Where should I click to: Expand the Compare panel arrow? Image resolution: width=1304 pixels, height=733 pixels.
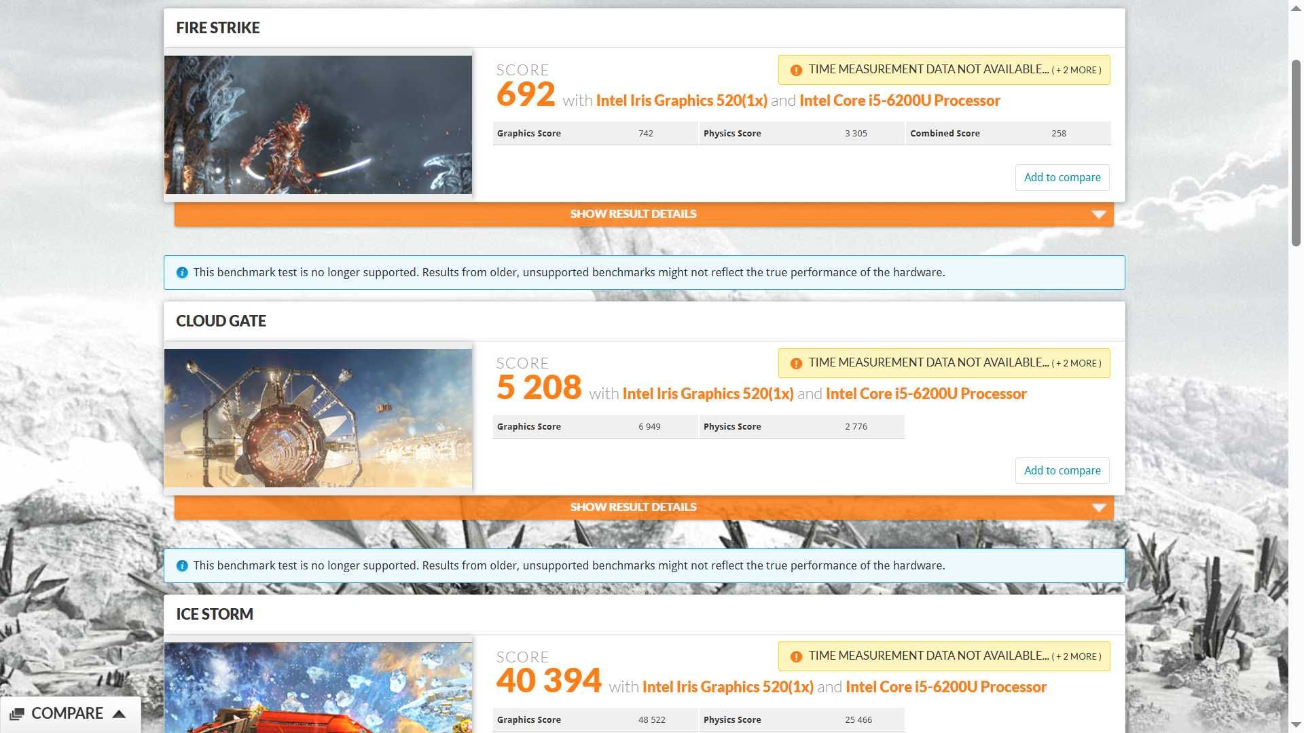coord(119,713)
